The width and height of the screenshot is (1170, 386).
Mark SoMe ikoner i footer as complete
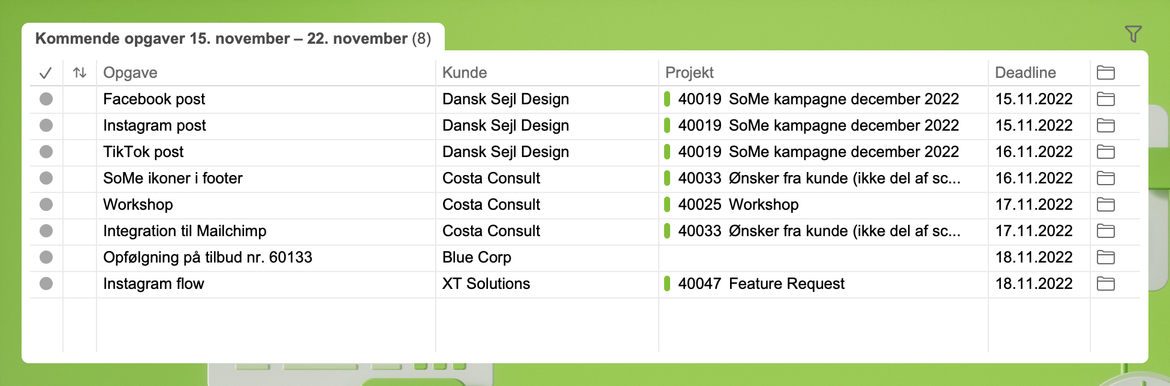pyautogui.click(x=46, y=178)
